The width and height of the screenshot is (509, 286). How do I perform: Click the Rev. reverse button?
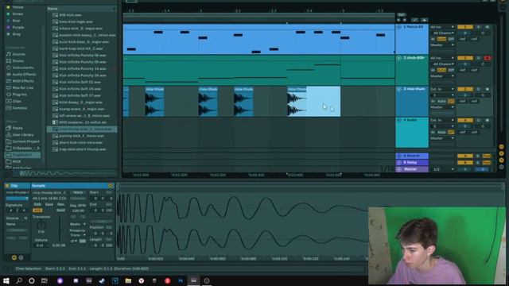(60, 205)
